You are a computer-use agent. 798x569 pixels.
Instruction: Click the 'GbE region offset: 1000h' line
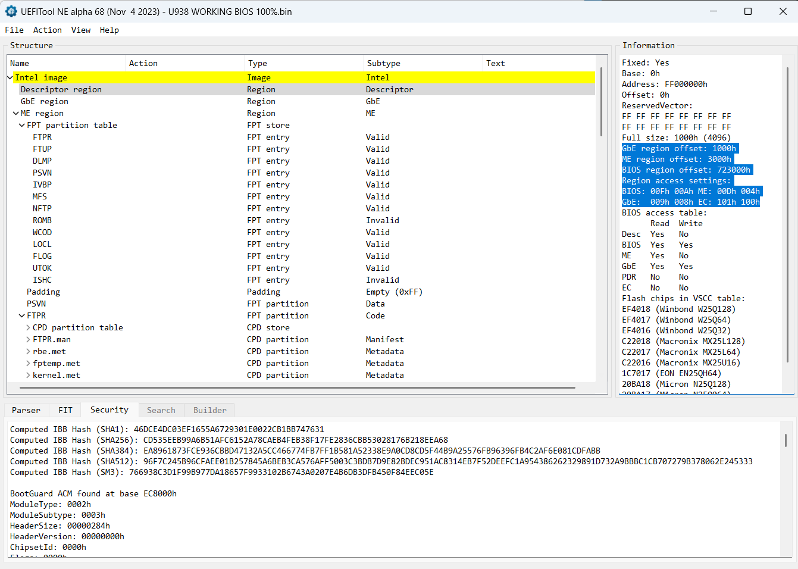tap(679, 148)
